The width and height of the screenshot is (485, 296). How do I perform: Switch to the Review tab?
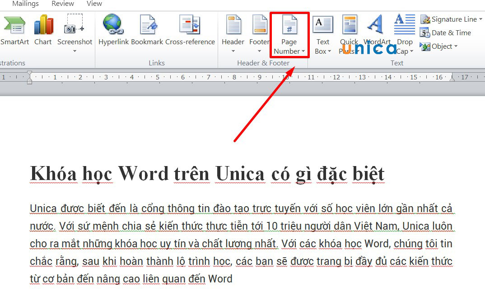63,4
